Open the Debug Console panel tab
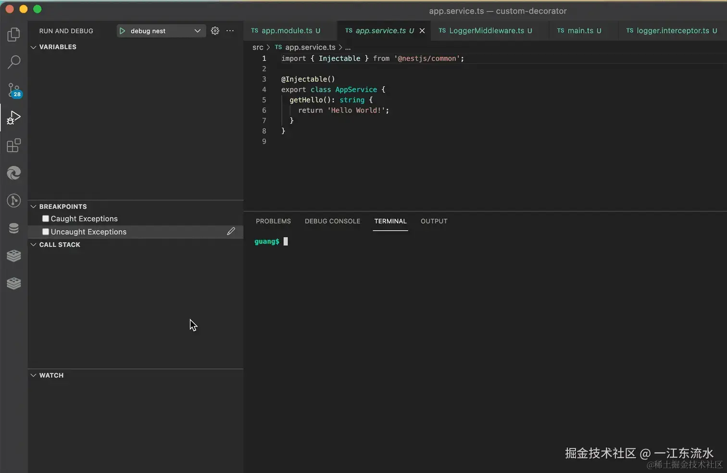The image size is (727, 473). click(332, 221)
